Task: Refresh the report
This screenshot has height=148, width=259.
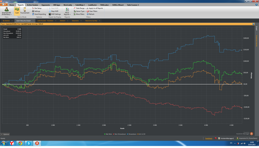Action: click(x=91, y=14)
